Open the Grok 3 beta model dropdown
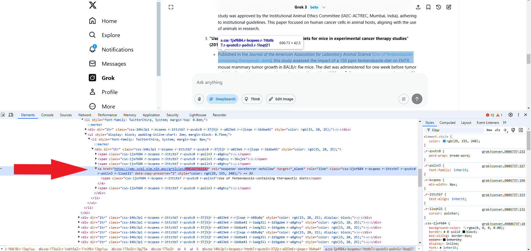 (x=310, y=7)
